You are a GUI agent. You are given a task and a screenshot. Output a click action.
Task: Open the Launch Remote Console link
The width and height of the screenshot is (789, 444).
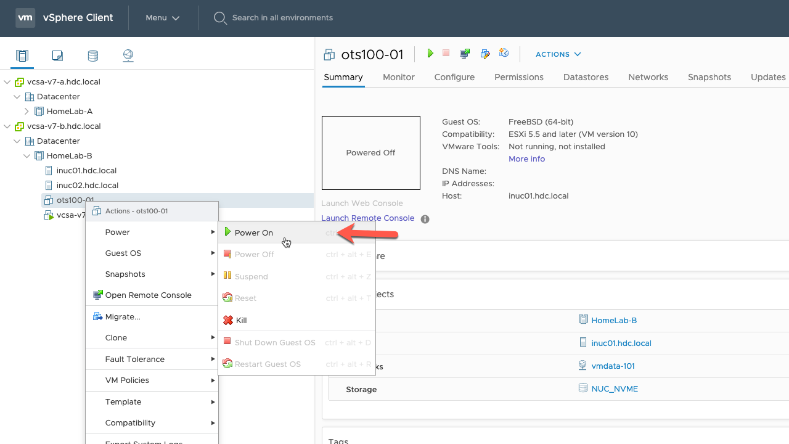[368, 218]
